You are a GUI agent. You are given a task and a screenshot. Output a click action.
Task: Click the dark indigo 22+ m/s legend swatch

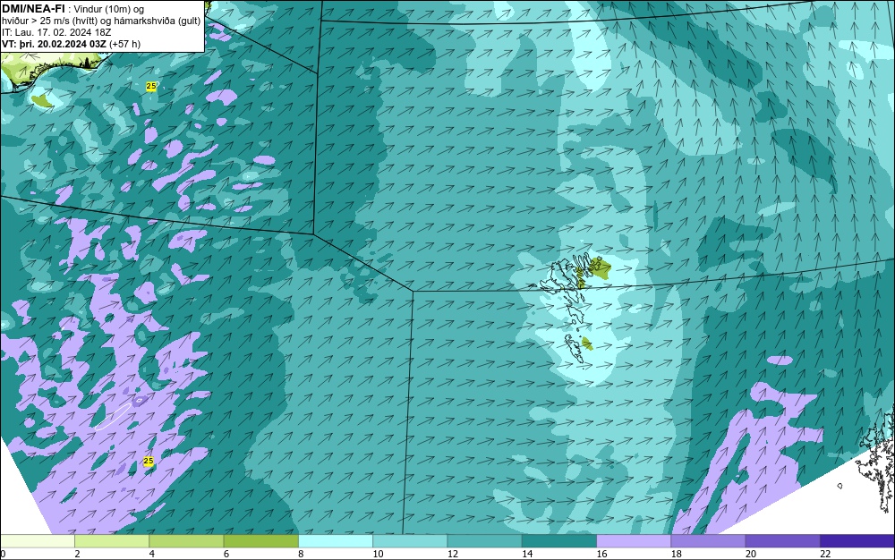click(x=857, y=541)
